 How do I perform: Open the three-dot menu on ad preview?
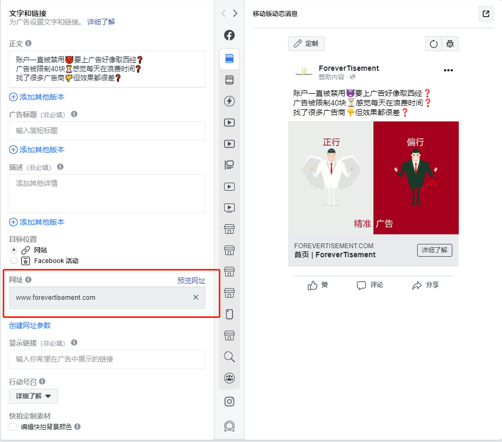(x=448, y=70)
